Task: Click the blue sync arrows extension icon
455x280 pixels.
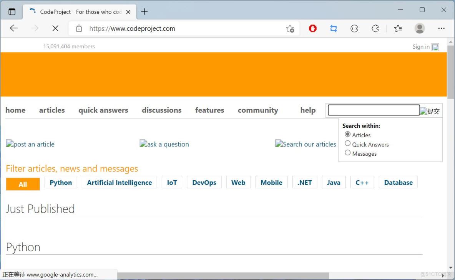Action: tap(334, 28)
